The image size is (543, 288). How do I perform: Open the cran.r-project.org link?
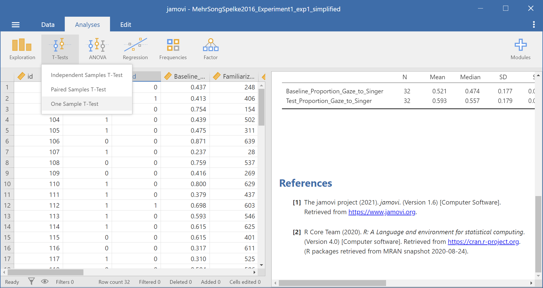[x=483, y=242]
